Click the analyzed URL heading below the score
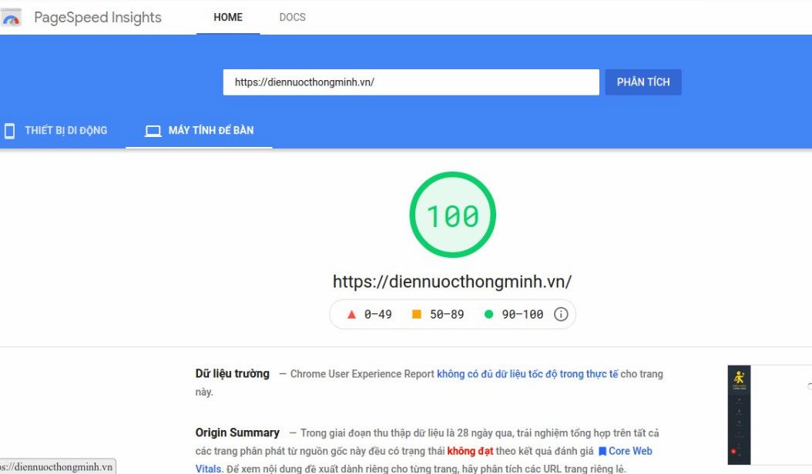This screenshot has height=474, width=812. (x=452, y=282)
